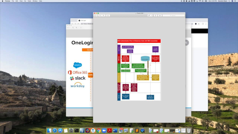Click the OneLogin heading in background Preview window
The height and width of the screenshot is (134, 238).
click(x=82, y=43)
